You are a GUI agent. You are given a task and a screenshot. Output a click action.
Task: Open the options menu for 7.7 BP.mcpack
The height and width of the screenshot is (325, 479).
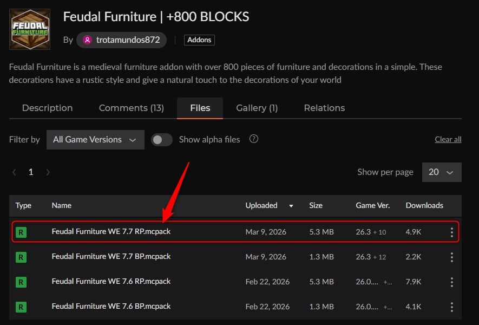[452, 257]
